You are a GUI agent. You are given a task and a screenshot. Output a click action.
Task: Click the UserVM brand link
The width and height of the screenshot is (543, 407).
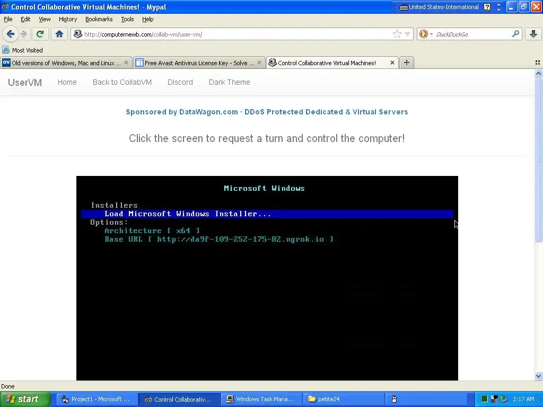tap(25, 82)
